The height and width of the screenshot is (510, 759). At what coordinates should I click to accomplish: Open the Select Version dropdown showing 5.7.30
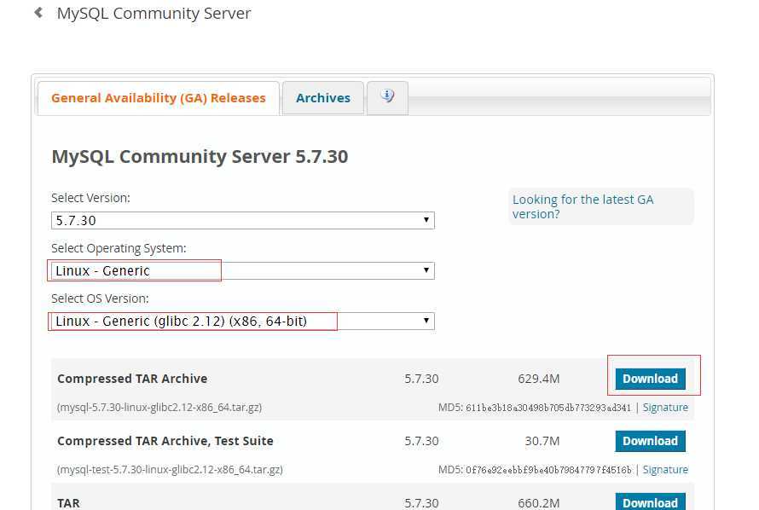click(242, 221)
